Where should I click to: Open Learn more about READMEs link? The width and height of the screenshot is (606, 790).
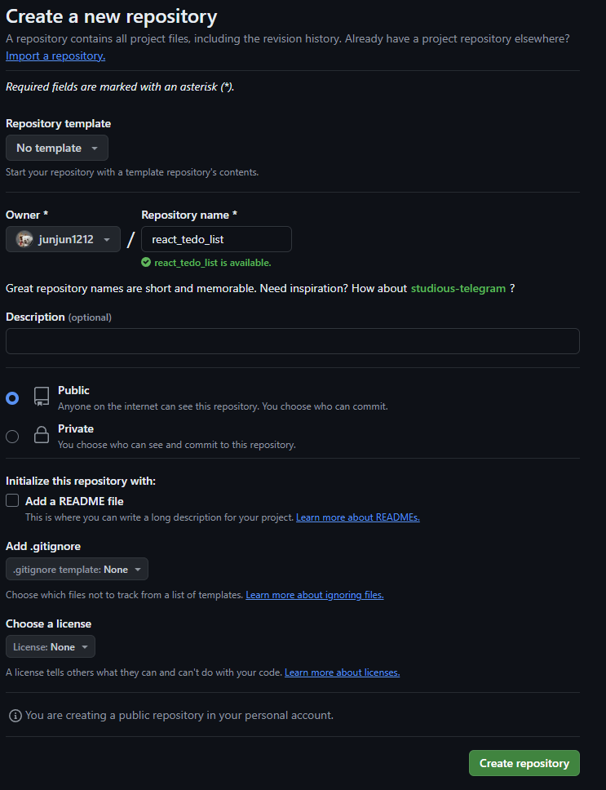pos(358,517)
